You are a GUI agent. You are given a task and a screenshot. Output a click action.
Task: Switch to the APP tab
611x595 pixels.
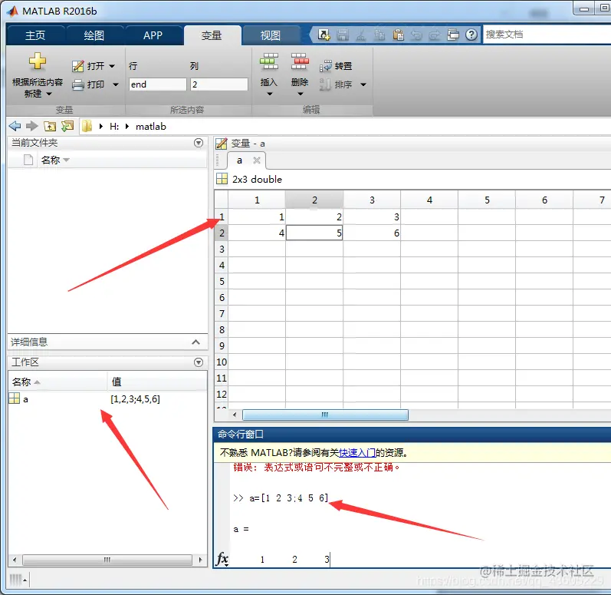[153, 35]
